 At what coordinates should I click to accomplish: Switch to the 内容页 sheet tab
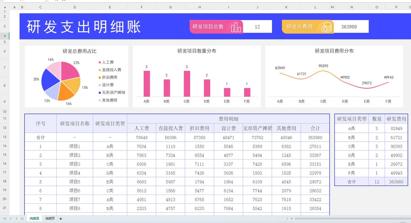click(34, 219)
